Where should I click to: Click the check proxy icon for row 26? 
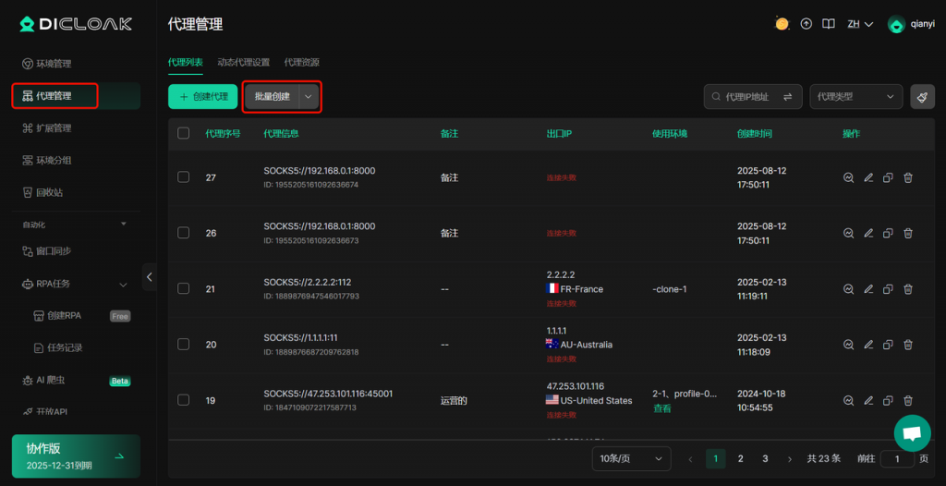849,233
